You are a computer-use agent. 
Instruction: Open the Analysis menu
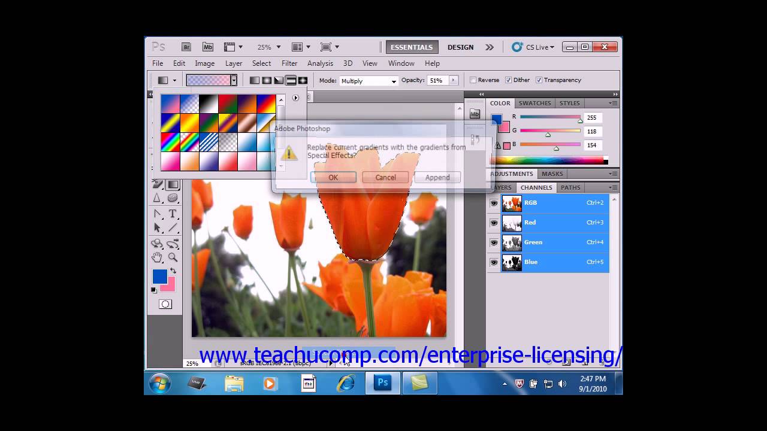coord(320,63)
